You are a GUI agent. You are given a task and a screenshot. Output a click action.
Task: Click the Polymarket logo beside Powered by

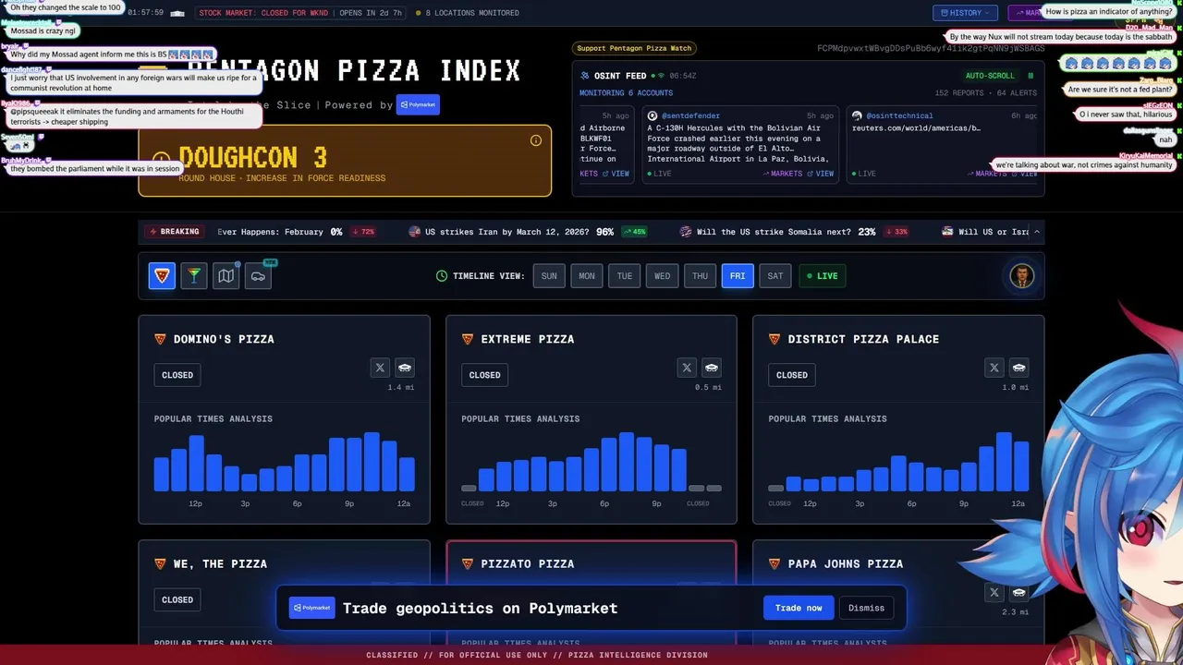point(418,104)
